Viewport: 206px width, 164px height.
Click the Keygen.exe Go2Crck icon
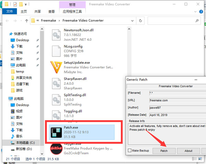(56, 149)
